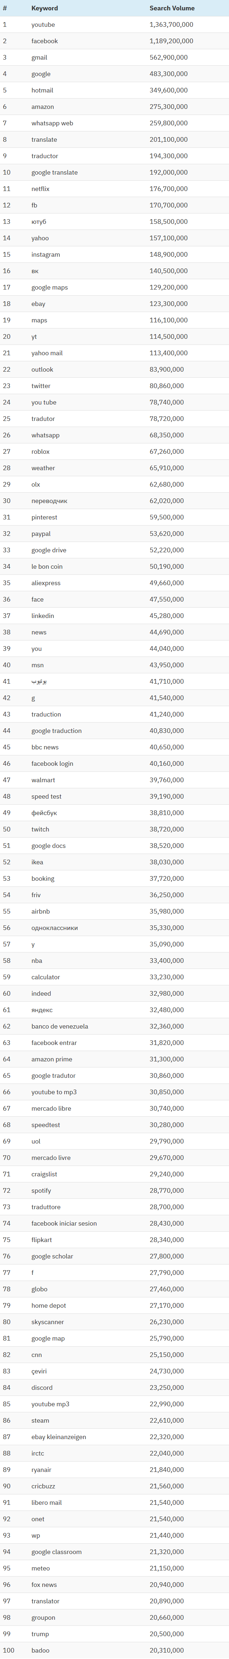This screenshot has width=229, height=1659.
Task: Click the banco de venezuela keyword
Action: (x=60, y=1027)
